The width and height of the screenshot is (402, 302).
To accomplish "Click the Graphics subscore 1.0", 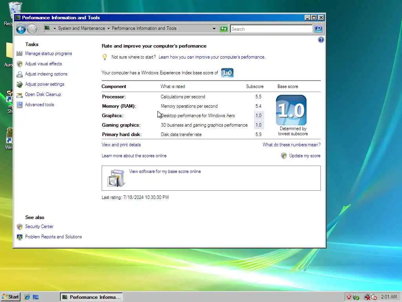I will [259, 116].
